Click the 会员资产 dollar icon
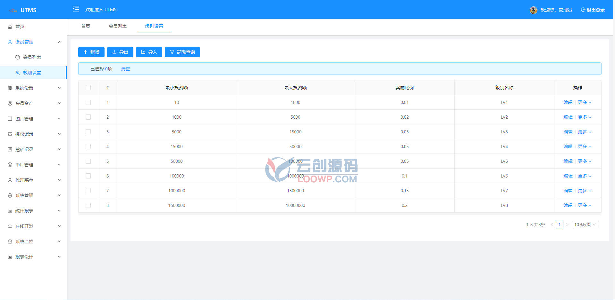This screenshot has height=300, width=615. [x=10, y=103]
